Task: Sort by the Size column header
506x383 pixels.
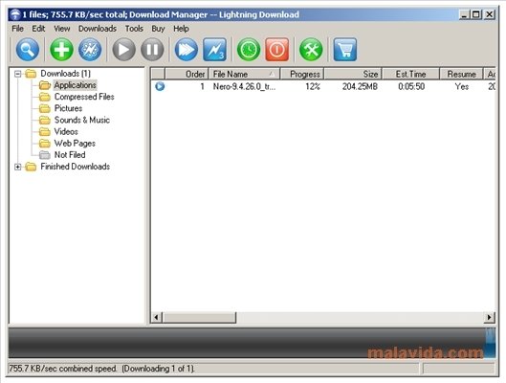Action: 353,74
